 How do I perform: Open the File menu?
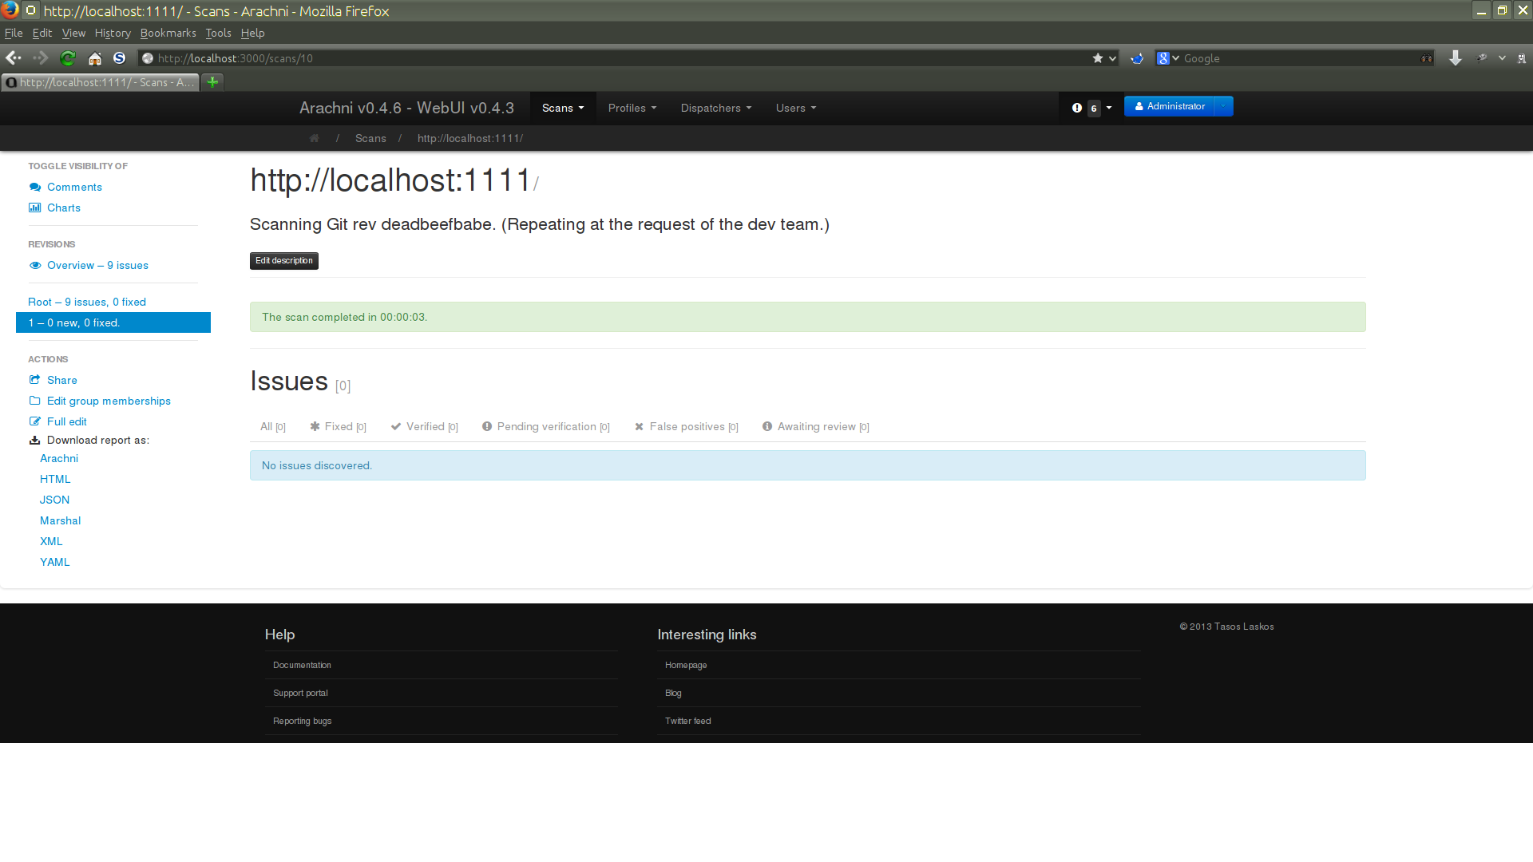14,33
